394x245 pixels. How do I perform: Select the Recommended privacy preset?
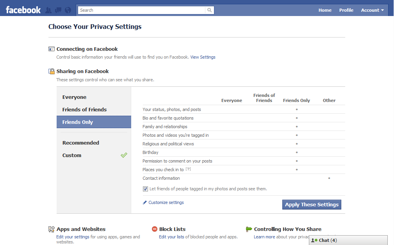click(x=81, y=143)
